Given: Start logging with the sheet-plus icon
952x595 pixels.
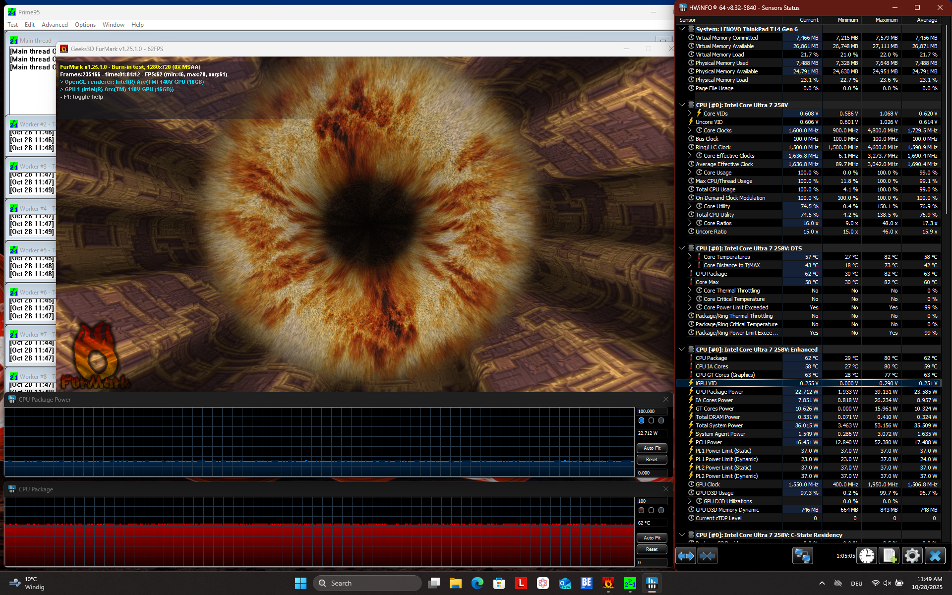Looking at the screenshot, I should (x=889, y=556).
